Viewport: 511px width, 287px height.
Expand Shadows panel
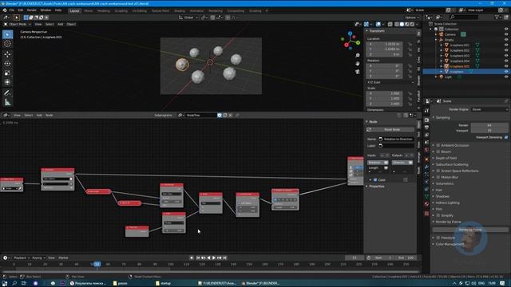tap(442, 197)
